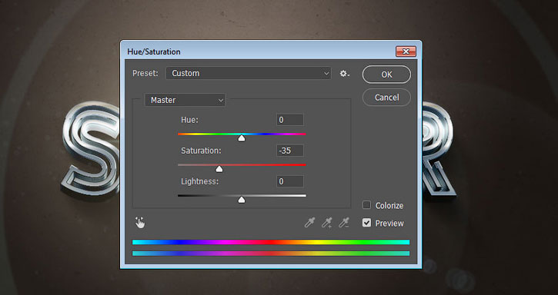558x295 pixels.
Task: Open the Master channel dropdown
Action: point(185,100)
